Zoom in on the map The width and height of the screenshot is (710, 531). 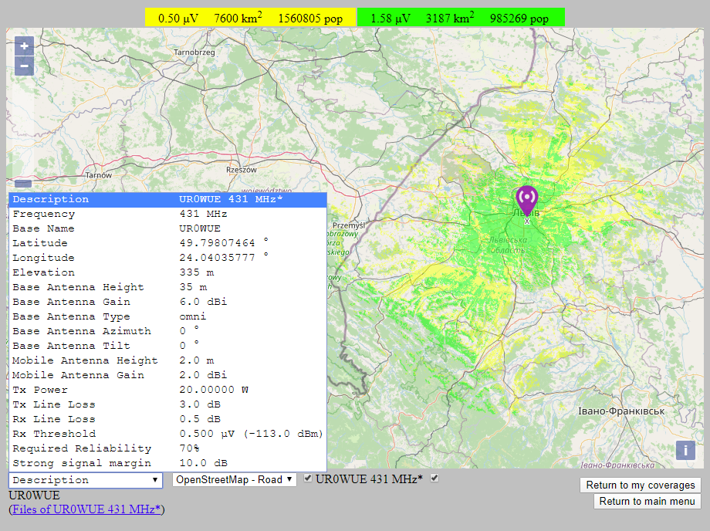click(25, 46)
